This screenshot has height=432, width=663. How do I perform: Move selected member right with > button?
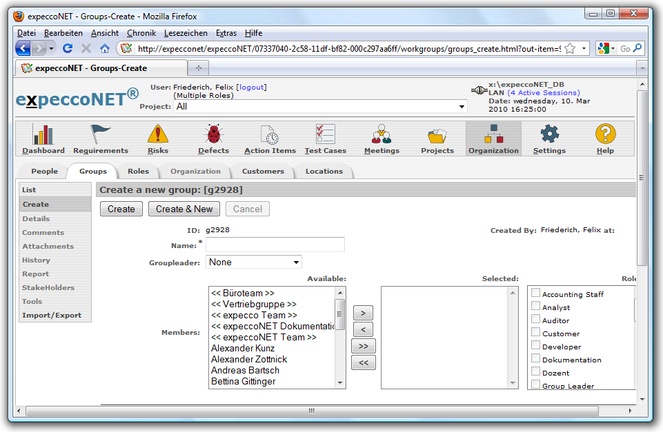click(x=363, y=313)
